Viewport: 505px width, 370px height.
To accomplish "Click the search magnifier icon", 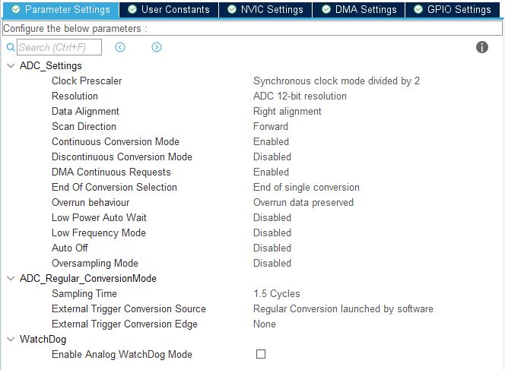I will pyautogui.click(x=10, y=47).
